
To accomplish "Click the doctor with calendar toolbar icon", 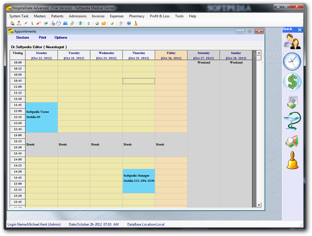I will pos(53,23).
